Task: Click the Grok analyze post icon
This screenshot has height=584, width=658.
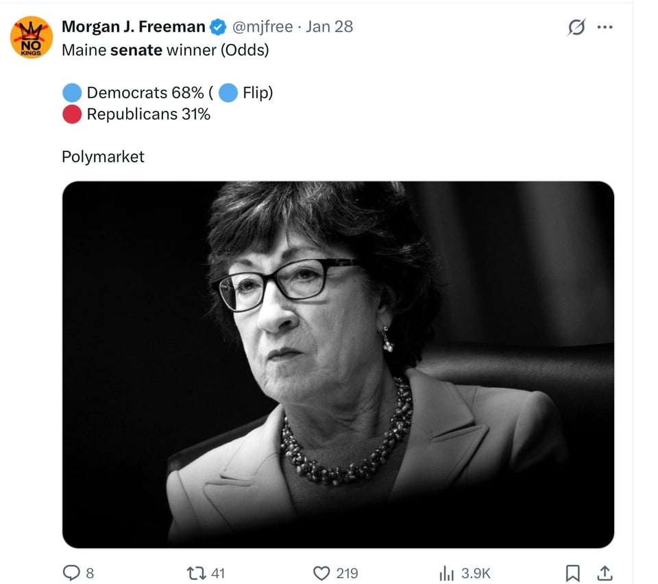Action: tap(578, 27)
